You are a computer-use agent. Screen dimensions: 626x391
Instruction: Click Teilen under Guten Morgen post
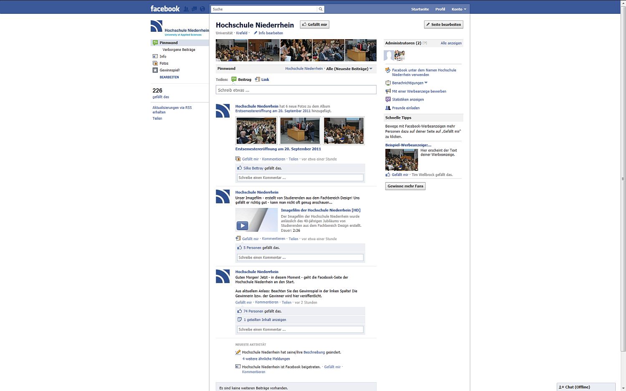286,302
